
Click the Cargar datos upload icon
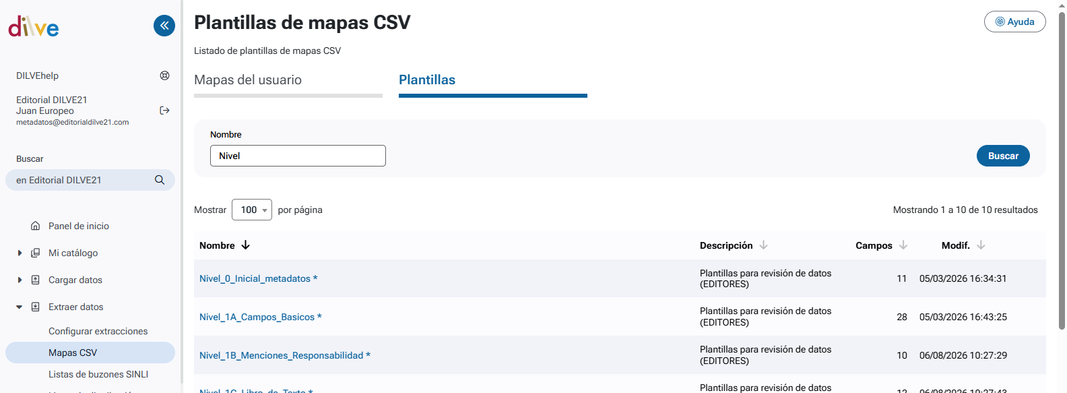click(36, 280)
